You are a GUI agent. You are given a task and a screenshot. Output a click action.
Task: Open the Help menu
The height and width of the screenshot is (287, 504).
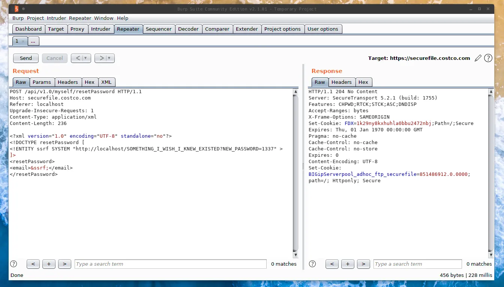[123, 18]
